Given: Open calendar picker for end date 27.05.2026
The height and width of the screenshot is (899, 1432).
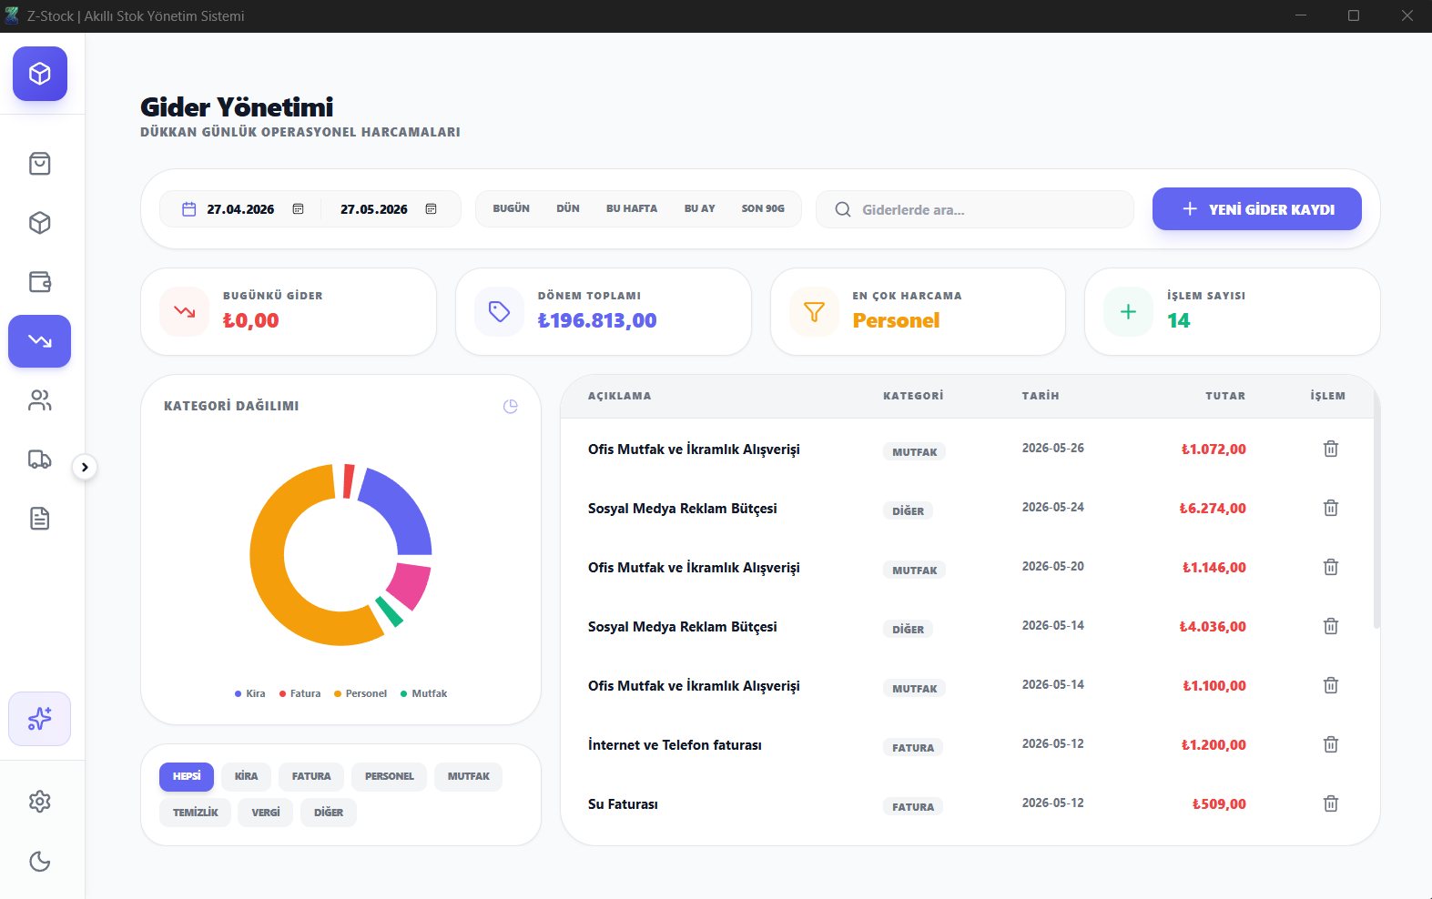Looking at the screenshot, I should click(432, 209).
